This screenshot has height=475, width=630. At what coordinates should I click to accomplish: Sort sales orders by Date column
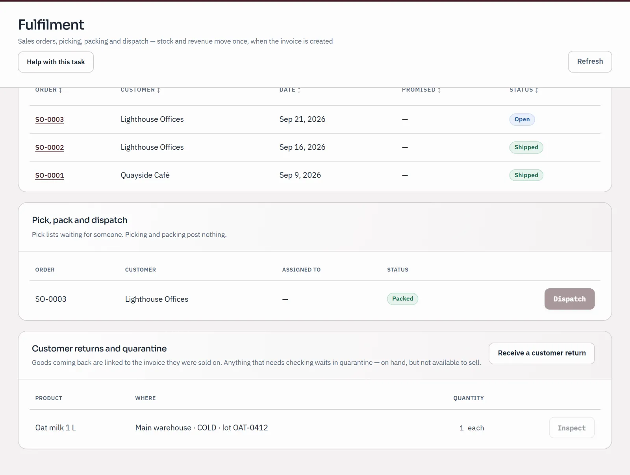290,90
